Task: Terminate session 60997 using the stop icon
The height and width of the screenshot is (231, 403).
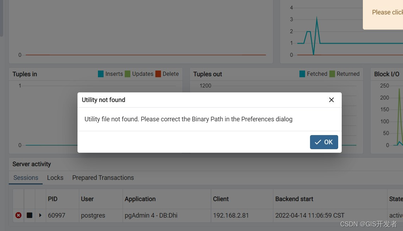Action: [x=30, y=215]
